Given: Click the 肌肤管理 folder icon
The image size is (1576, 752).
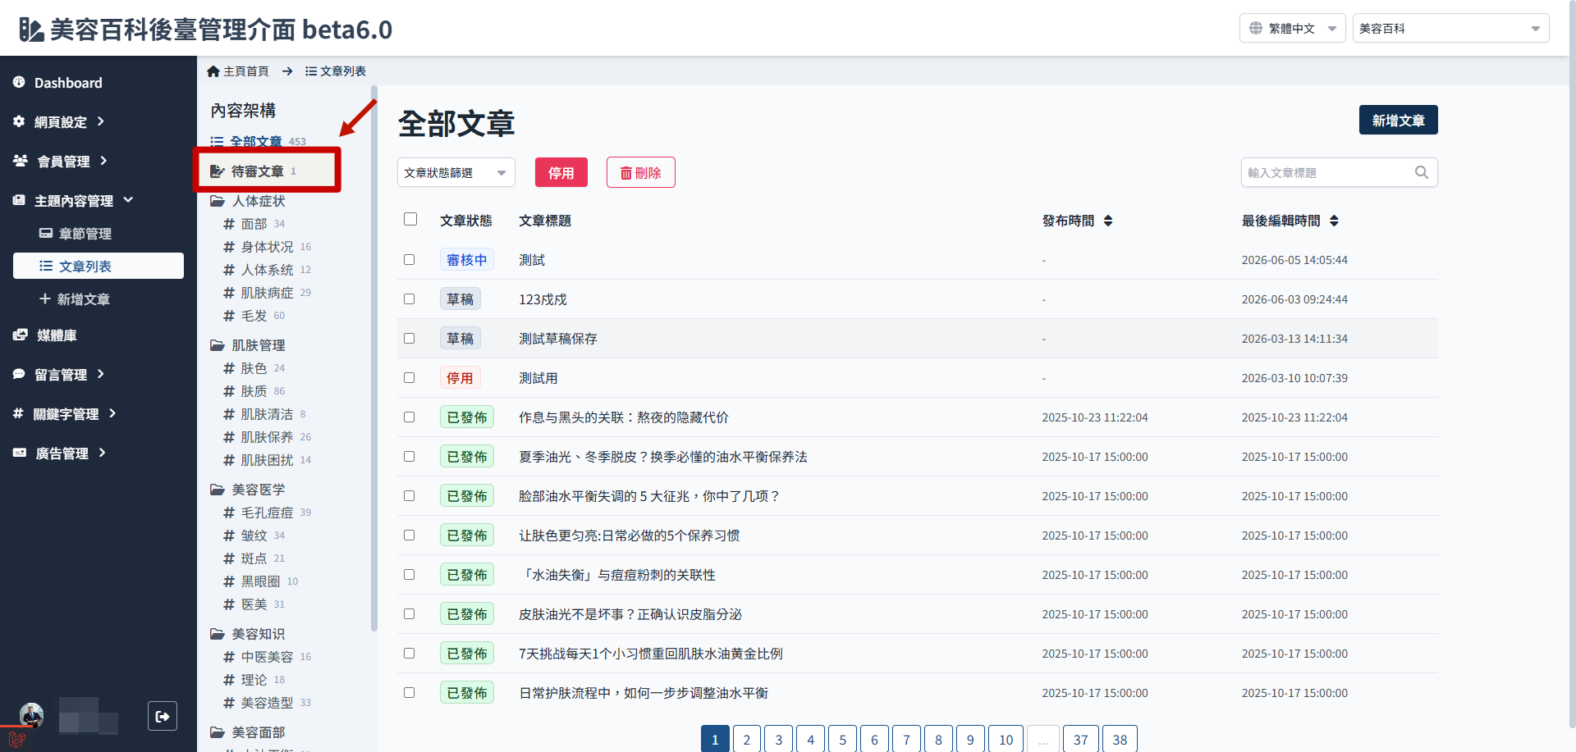Looking at the screenshot, I should 218,345.
